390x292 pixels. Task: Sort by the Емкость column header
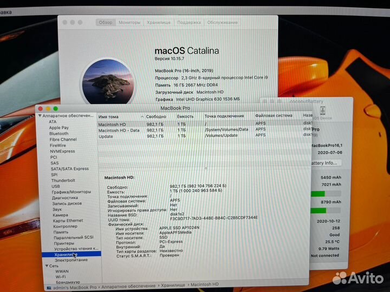tap(185, 116)
